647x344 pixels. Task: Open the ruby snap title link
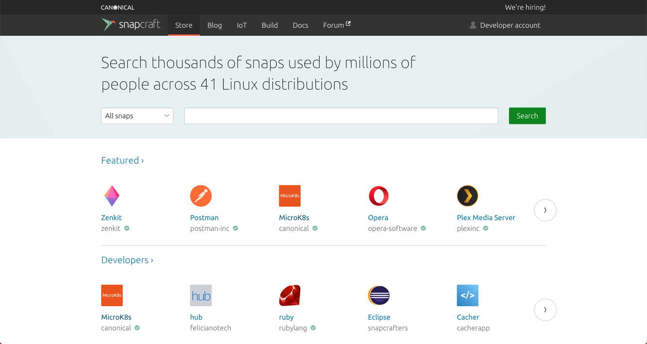point(286,317)
